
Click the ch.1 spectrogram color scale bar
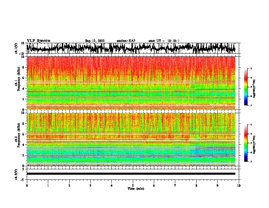tap(246, 87)
